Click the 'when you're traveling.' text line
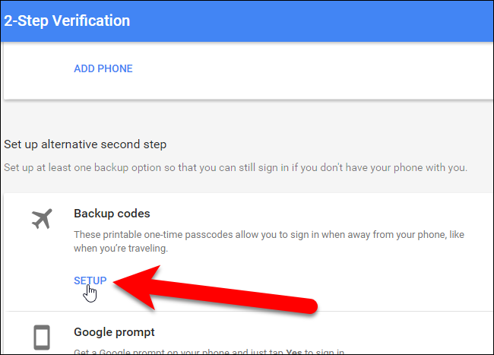494x355 pixels. click(x=118, y=248)
